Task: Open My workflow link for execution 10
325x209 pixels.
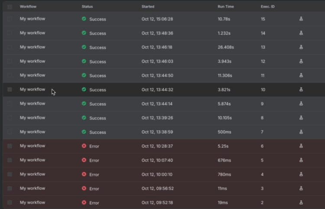Action: pyautogui.click(x=32, y=90)
